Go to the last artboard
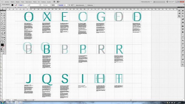This screenshot has height=104, width=185. click(x=16, y=100)
